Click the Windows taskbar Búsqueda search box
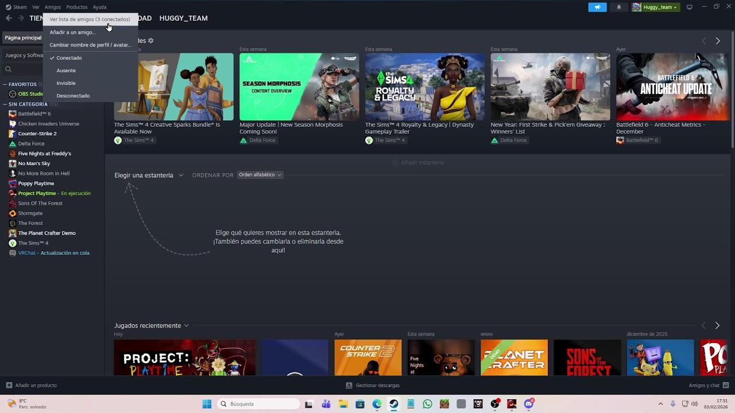This screenshot has width=735, height=413. [259, 404]
